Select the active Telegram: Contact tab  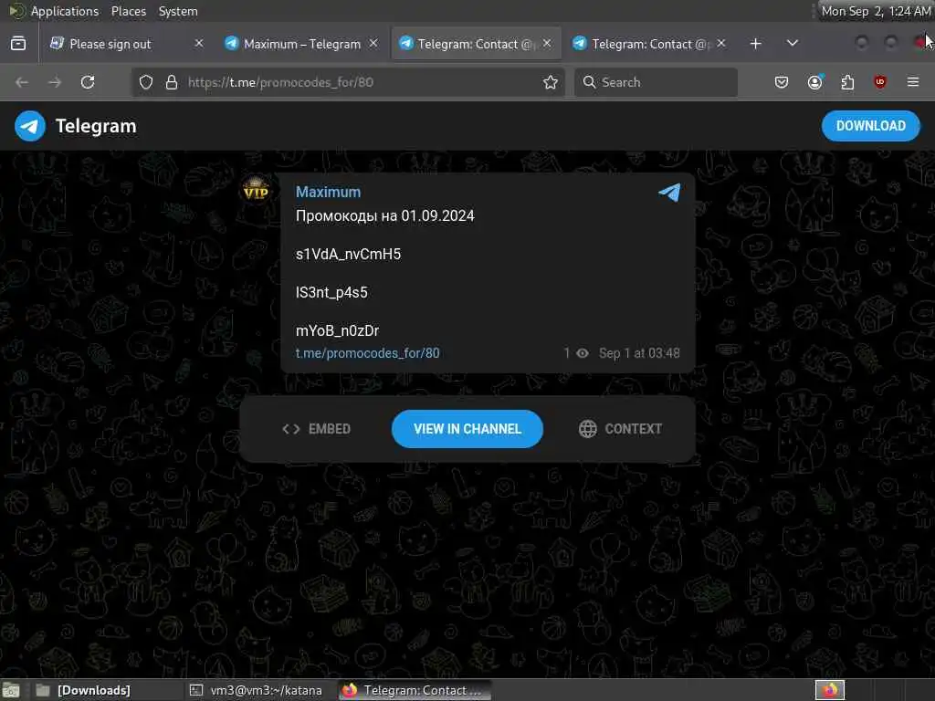[476, 44]
